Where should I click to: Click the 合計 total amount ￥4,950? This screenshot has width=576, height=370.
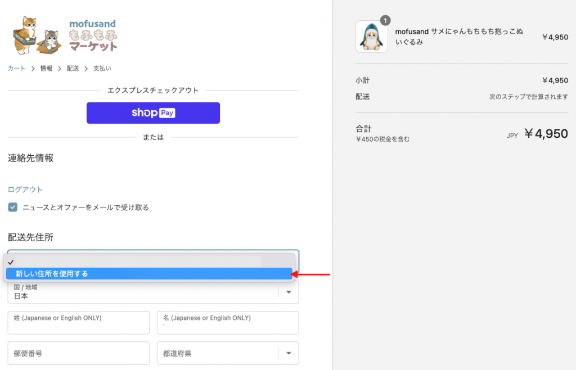coord(546,134)
